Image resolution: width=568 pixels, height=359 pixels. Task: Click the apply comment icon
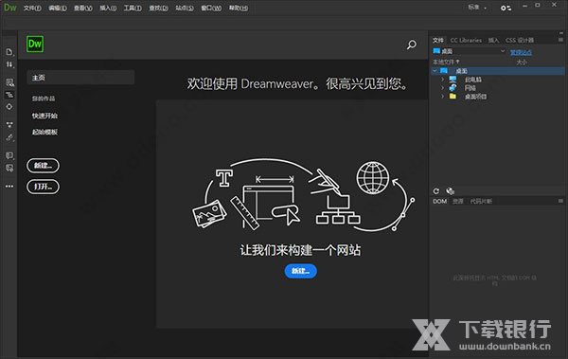pyautogui.click(x=9, y=155)
